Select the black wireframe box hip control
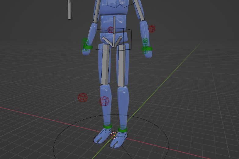The width and height of the screenshot is (239, 159). 114,39
